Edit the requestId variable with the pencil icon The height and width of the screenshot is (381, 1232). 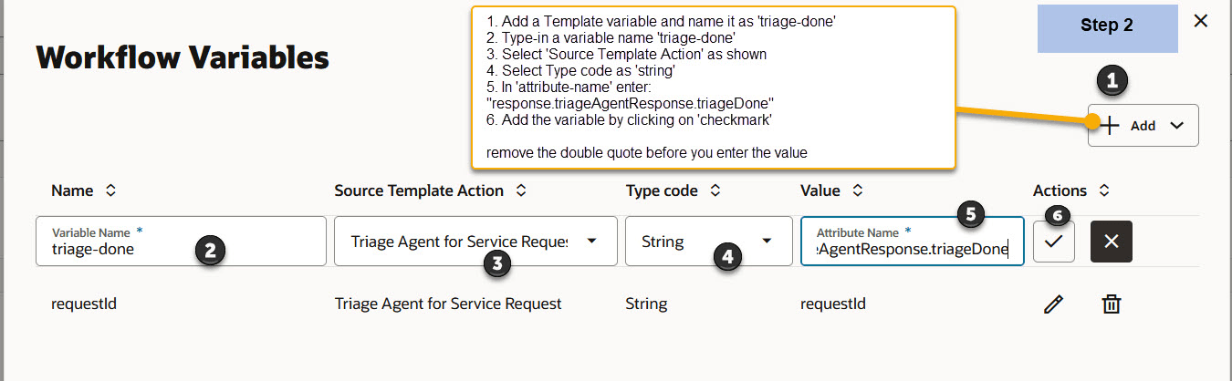[x=1054, y=304]
